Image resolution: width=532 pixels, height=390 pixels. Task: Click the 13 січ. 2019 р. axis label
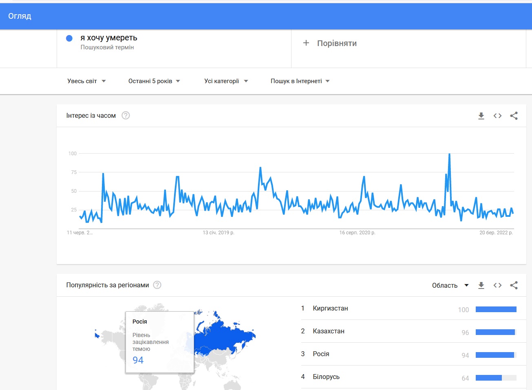(219, 233)
